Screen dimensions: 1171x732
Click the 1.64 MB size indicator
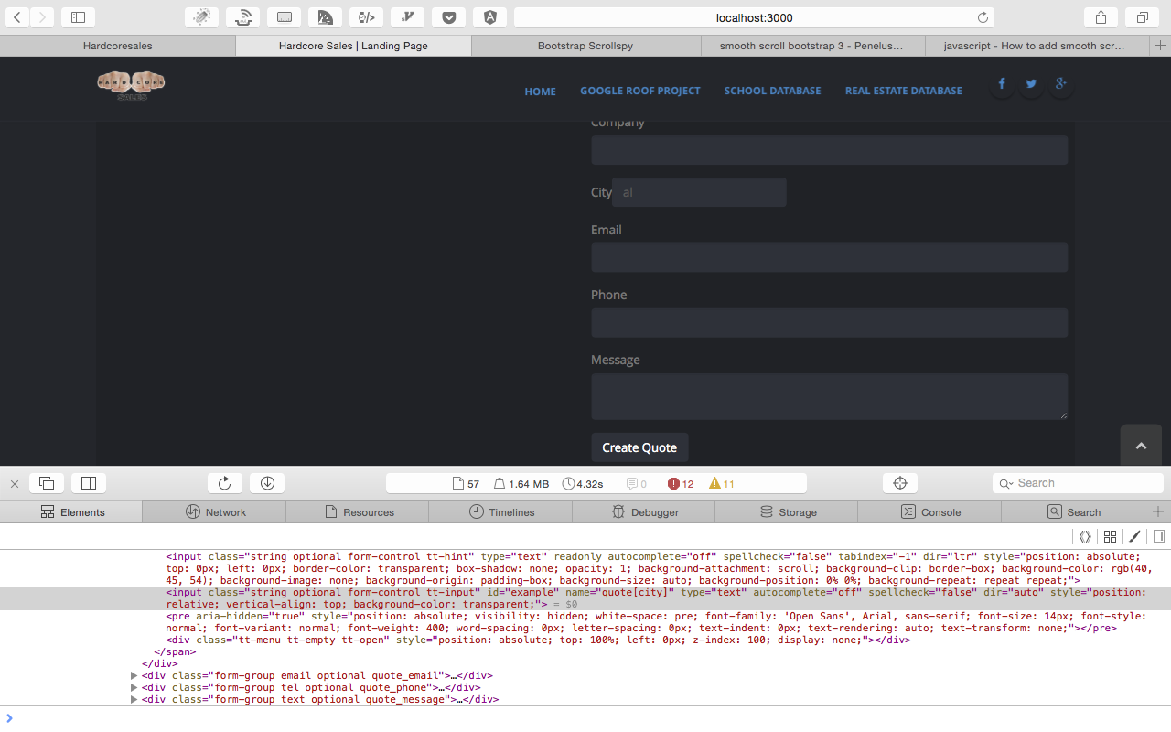coord(521,484)
